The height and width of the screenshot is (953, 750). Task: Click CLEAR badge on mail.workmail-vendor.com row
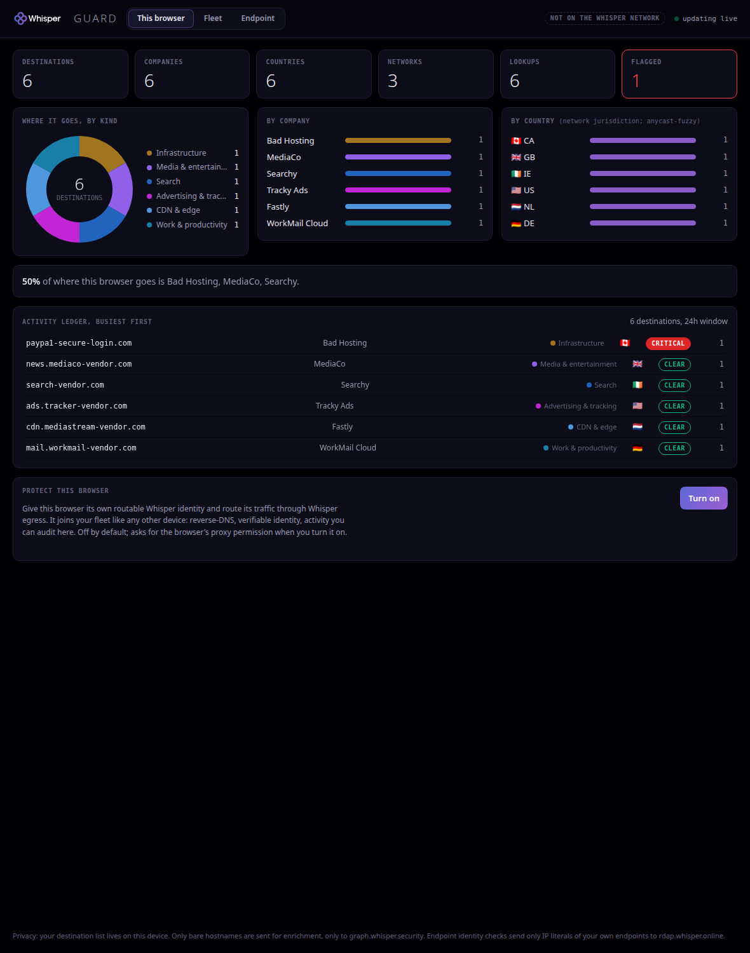point(674,448)
